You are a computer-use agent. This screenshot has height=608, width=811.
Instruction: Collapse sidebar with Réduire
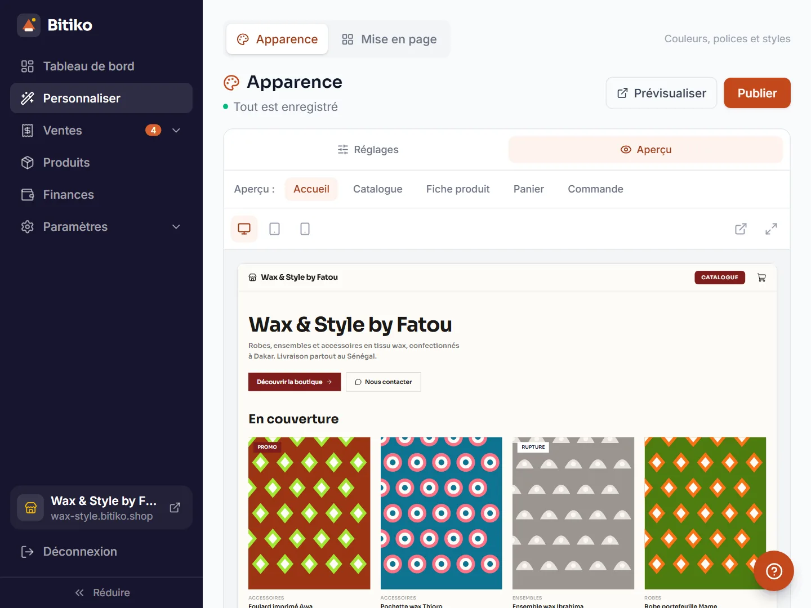(101, 593)
